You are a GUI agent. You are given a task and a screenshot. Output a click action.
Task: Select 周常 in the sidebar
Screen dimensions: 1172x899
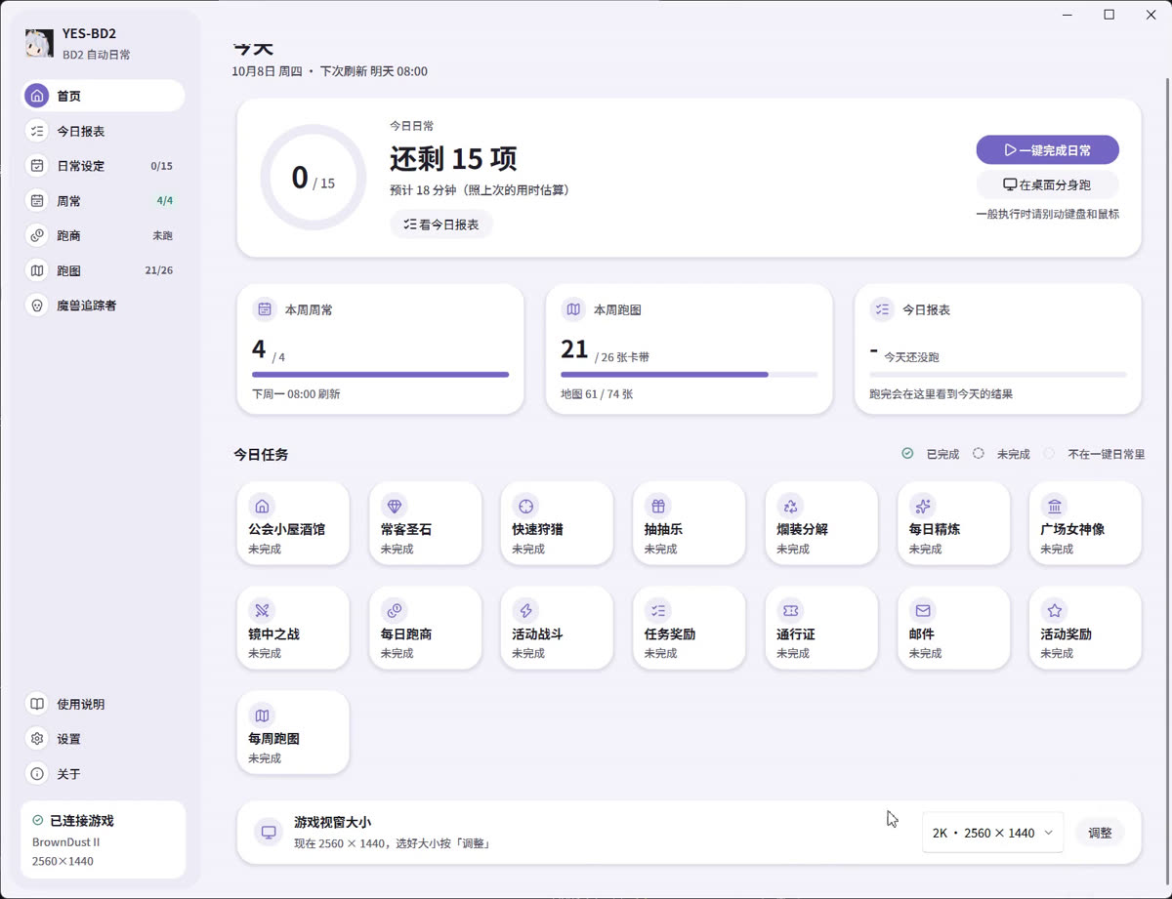click(103, 201)
